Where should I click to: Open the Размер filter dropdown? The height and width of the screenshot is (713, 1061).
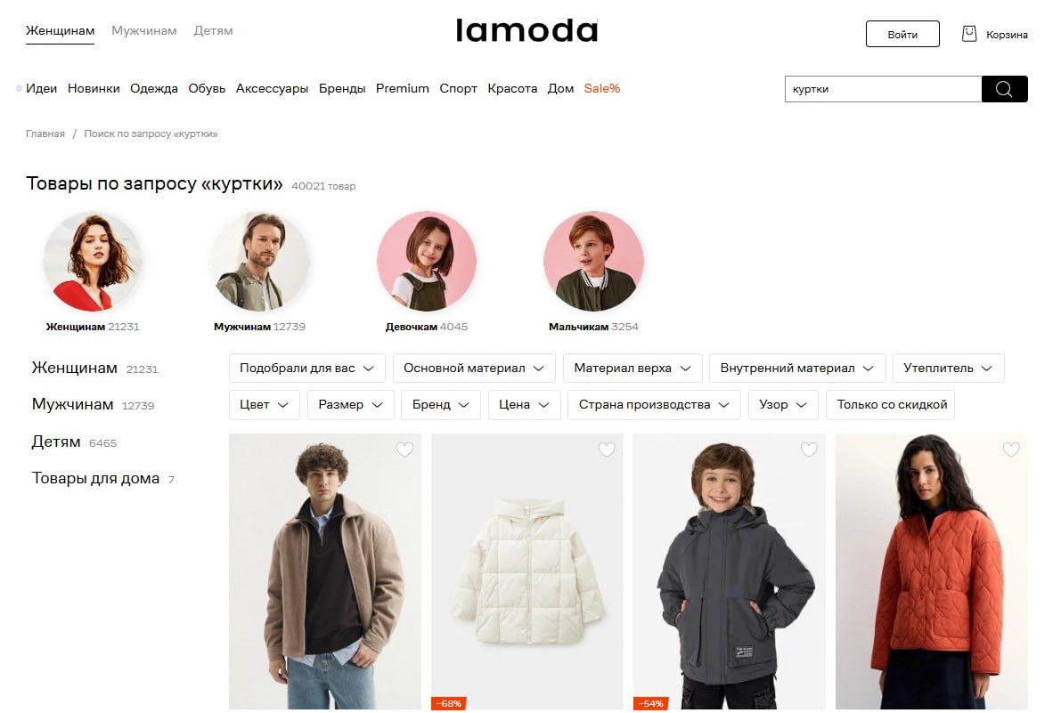pos(350,405)
